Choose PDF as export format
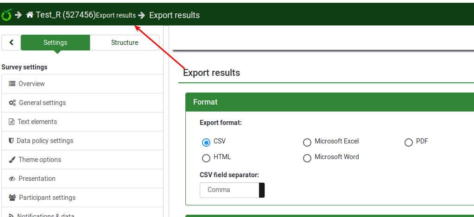Screen dimensions: 474x217 pos(408,142)
